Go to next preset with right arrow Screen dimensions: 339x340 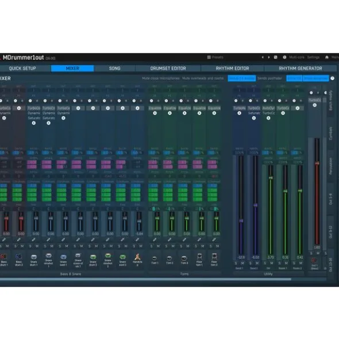(x=269, y=58)
